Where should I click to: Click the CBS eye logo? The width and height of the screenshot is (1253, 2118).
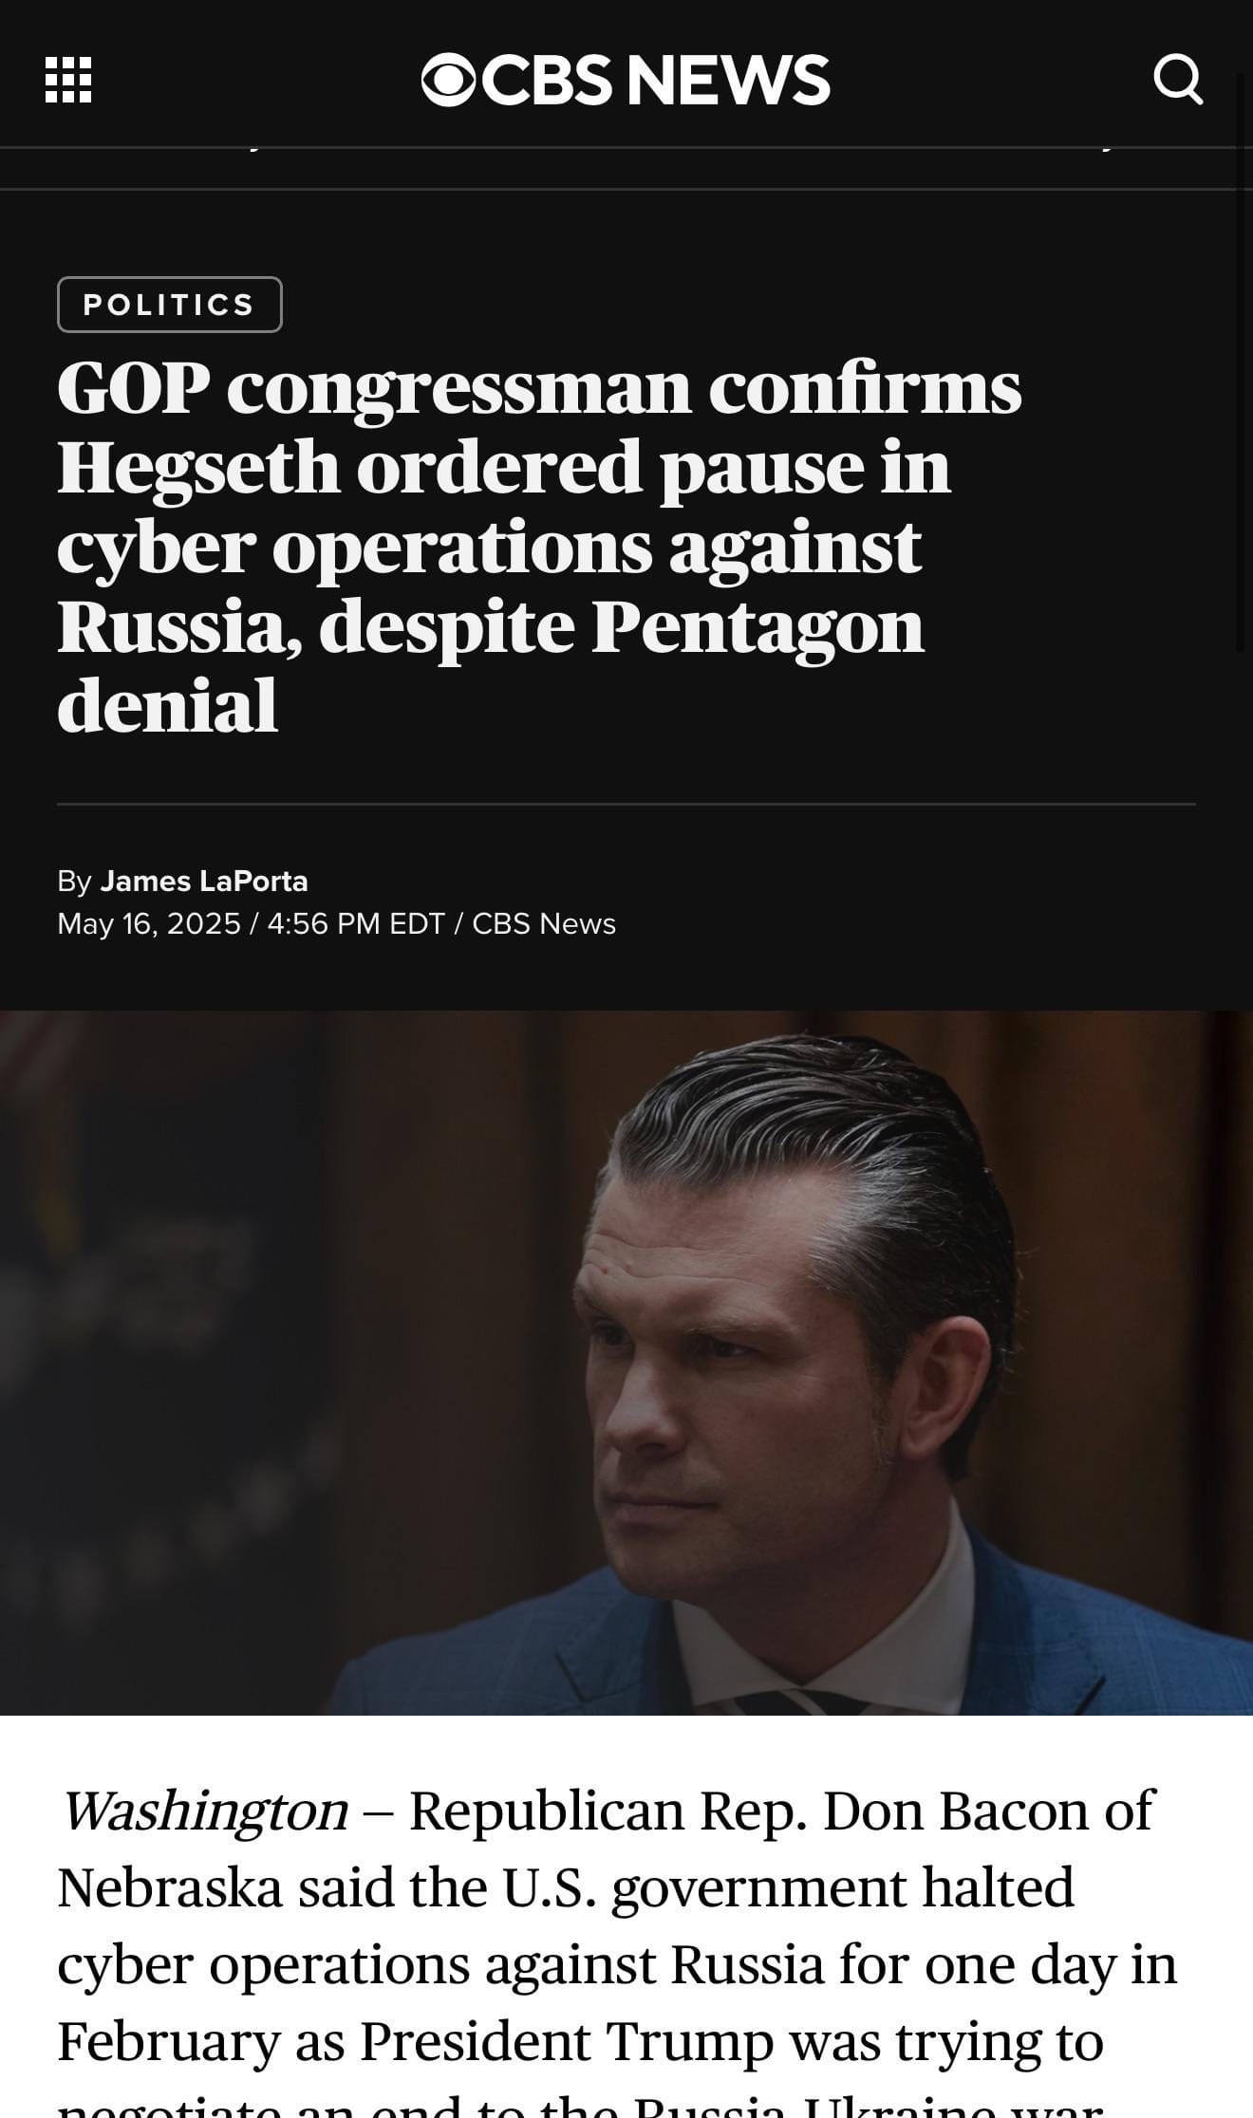click(448, 80)
